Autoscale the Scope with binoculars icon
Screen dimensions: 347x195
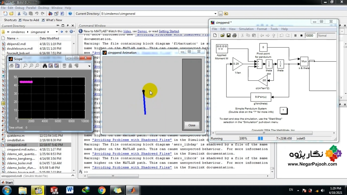coord(45,66)
